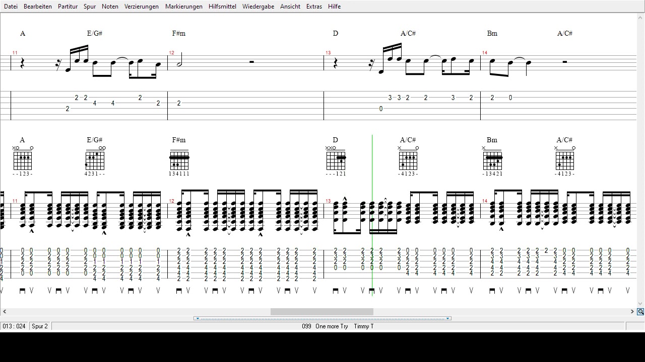The height and width of the screenshot is (362, 645).
Task: Open the Markierungen menu
Action: tap(184, 7)
